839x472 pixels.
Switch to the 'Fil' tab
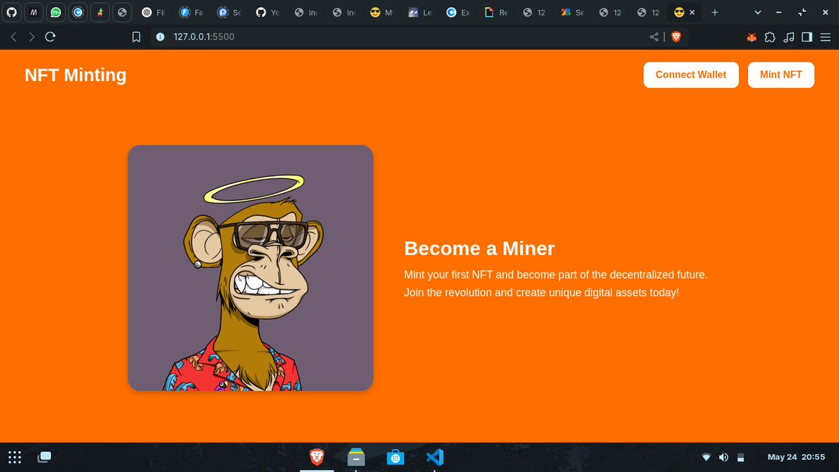tap(153, 12)
